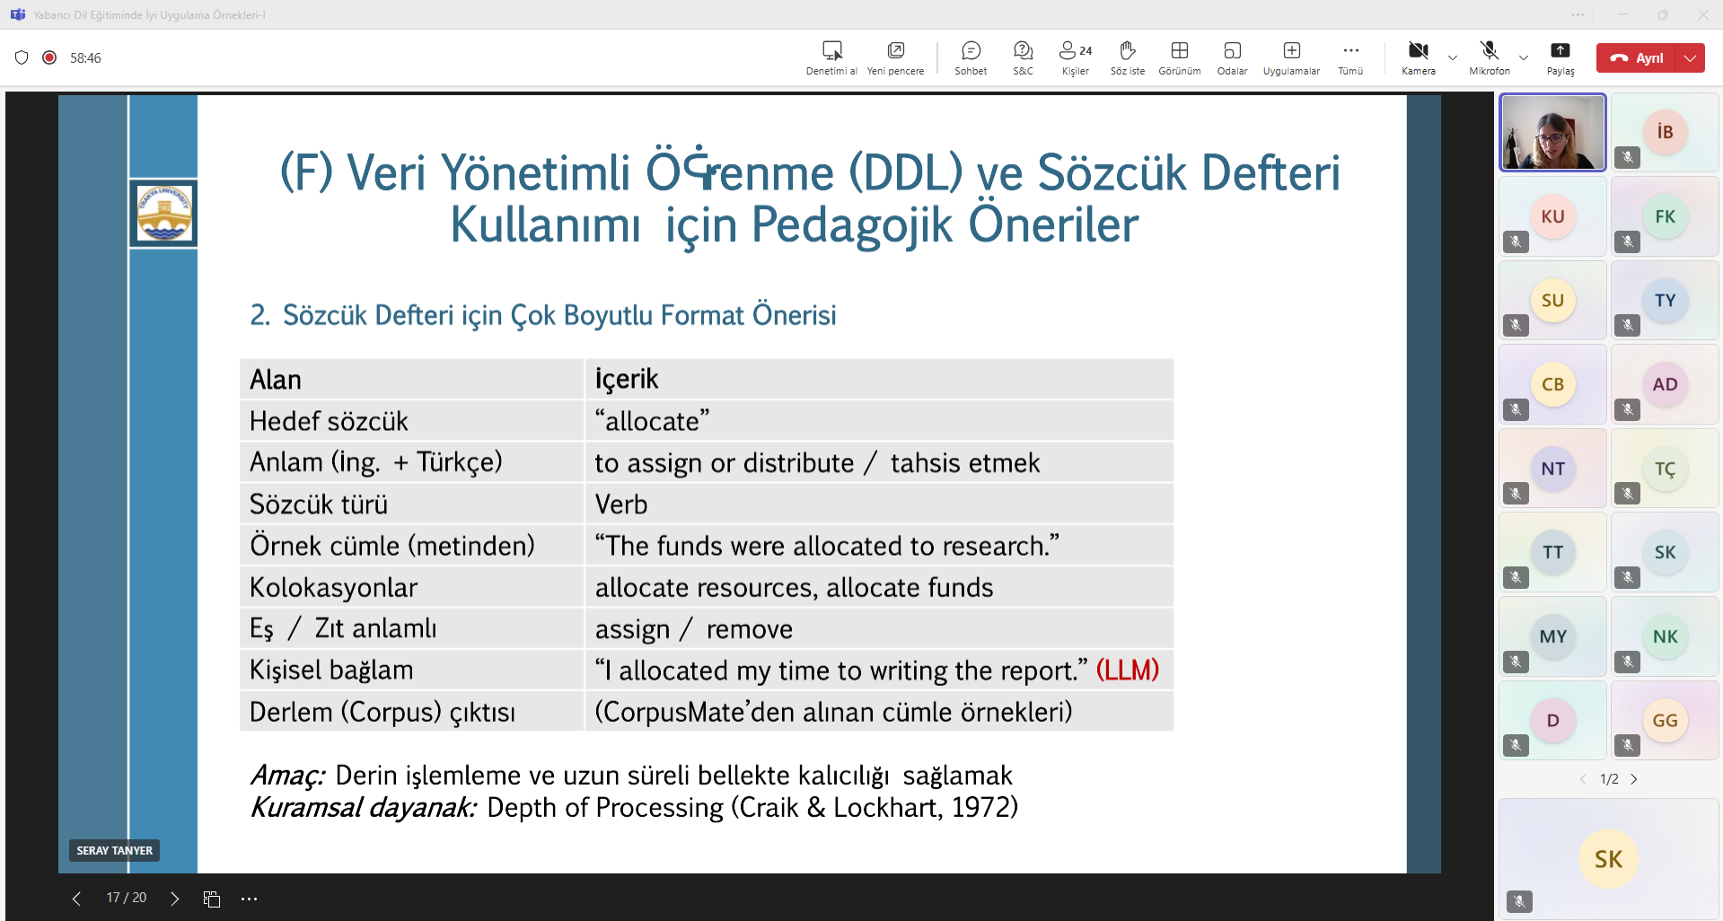
Task: Open the S&C questions panel
Action: coord(1023,57)
